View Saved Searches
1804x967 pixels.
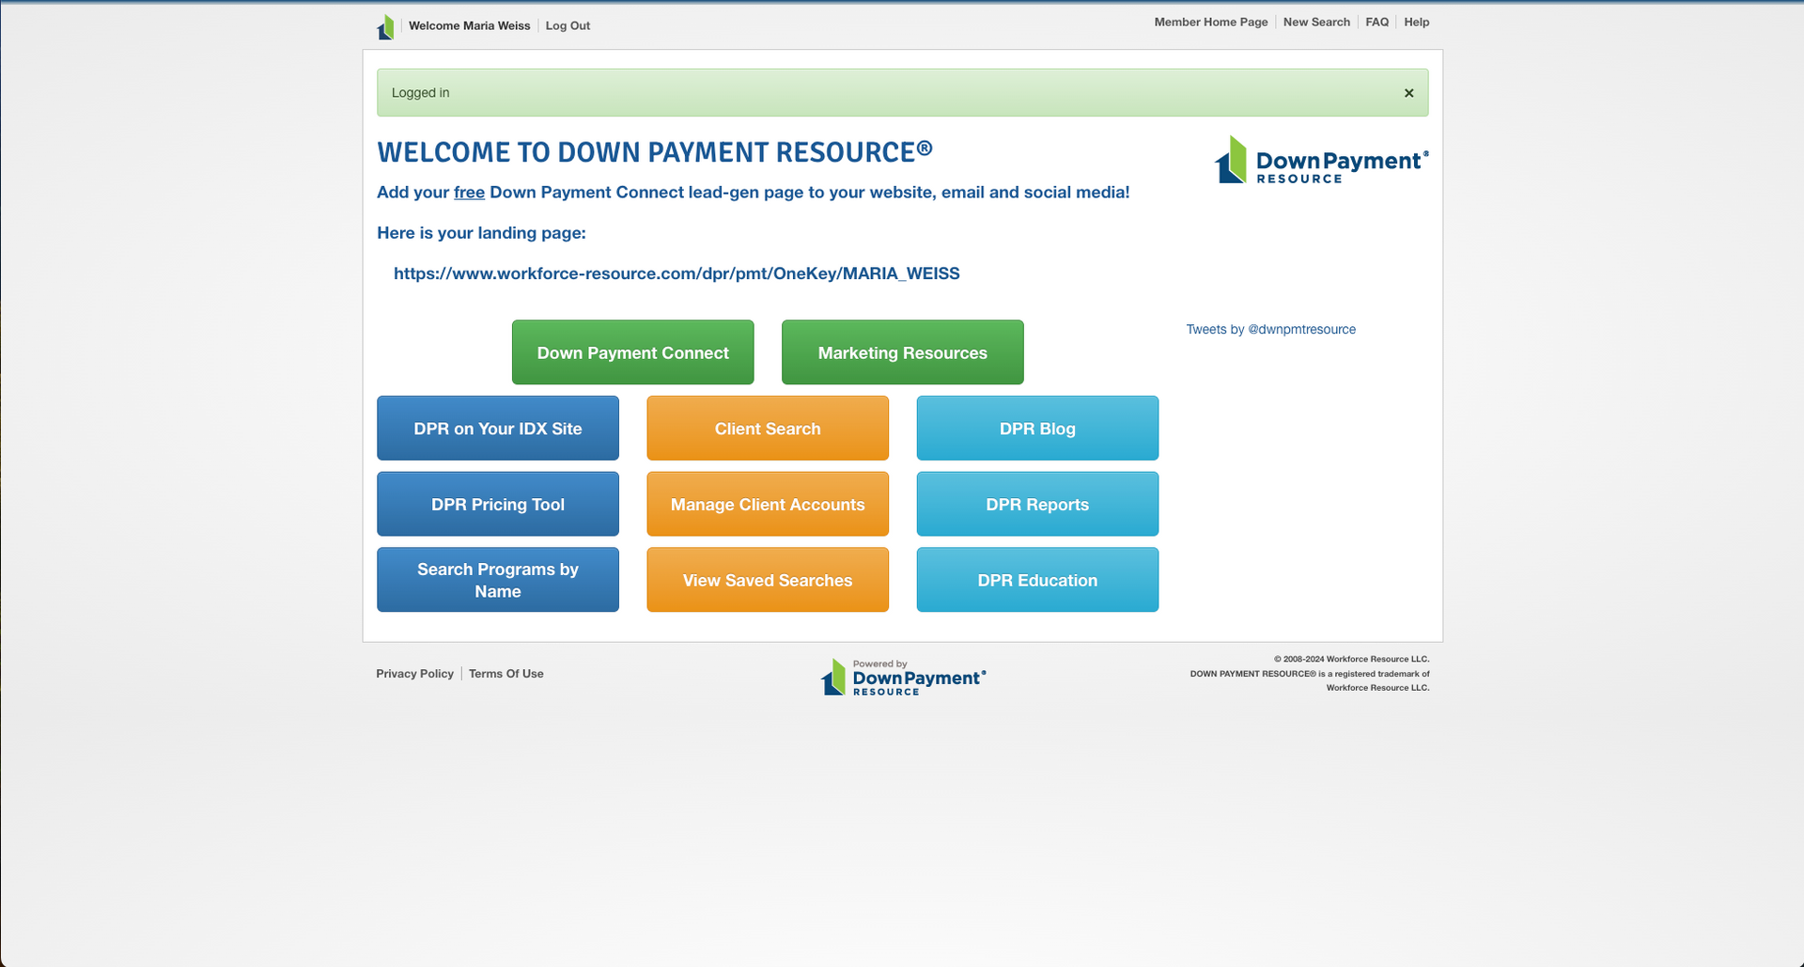click(x=767, y=580)
